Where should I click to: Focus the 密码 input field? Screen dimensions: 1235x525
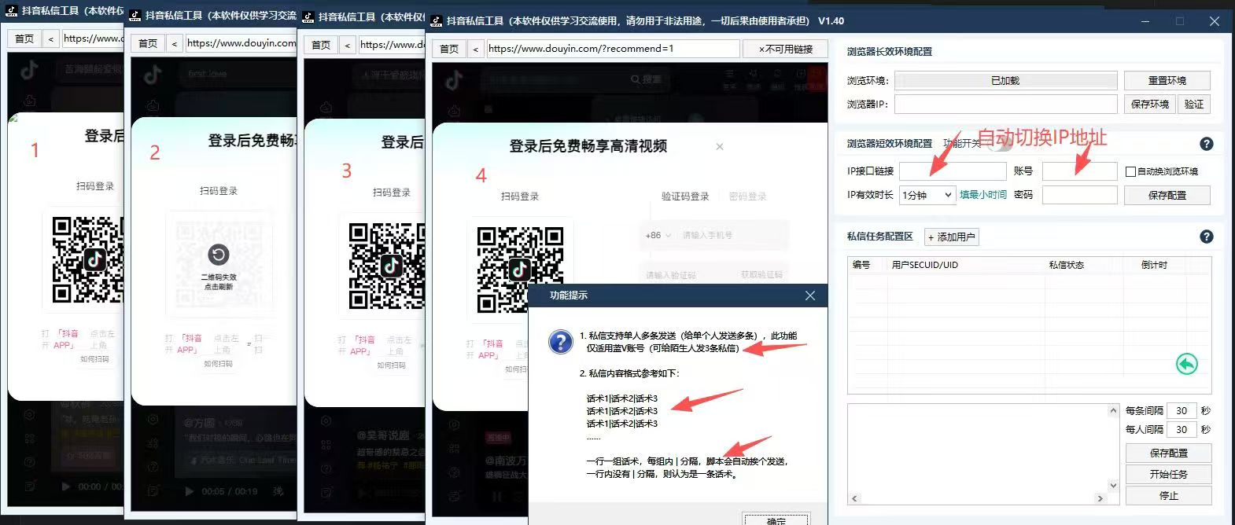point(1079,195)
